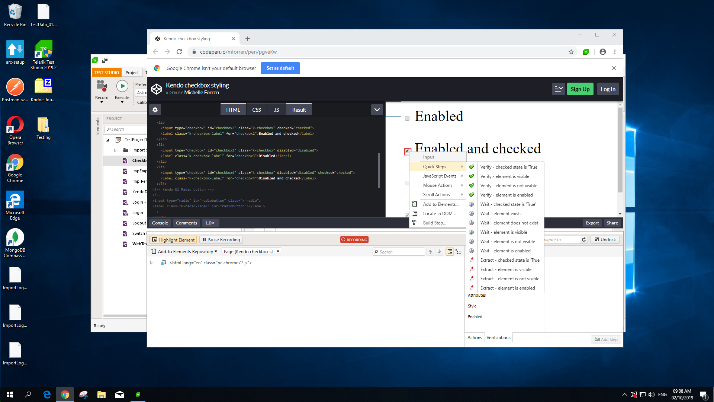Toggle Highlight Element mode

click(173, 240)
